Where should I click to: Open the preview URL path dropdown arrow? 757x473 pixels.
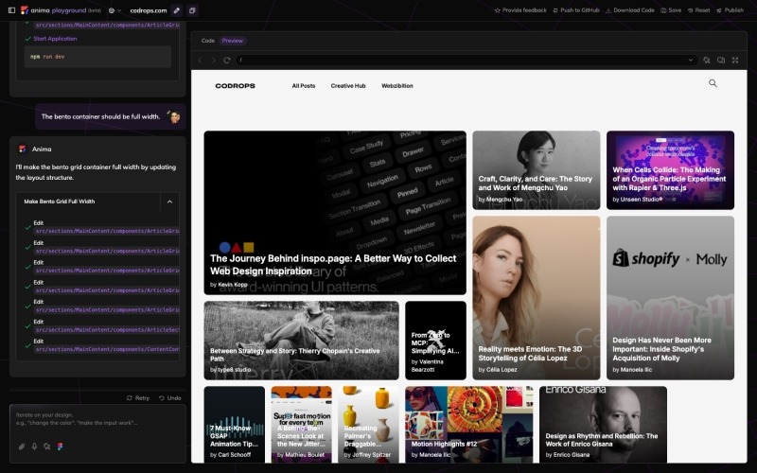coord(693,60)
